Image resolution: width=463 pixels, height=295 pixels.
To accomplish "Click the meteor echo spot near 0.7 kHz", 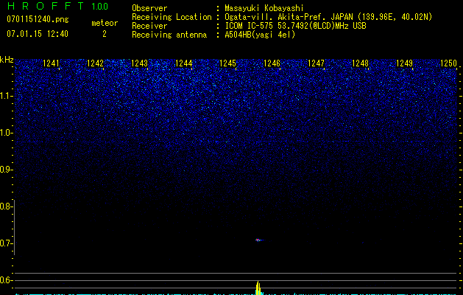I will 258,240.
